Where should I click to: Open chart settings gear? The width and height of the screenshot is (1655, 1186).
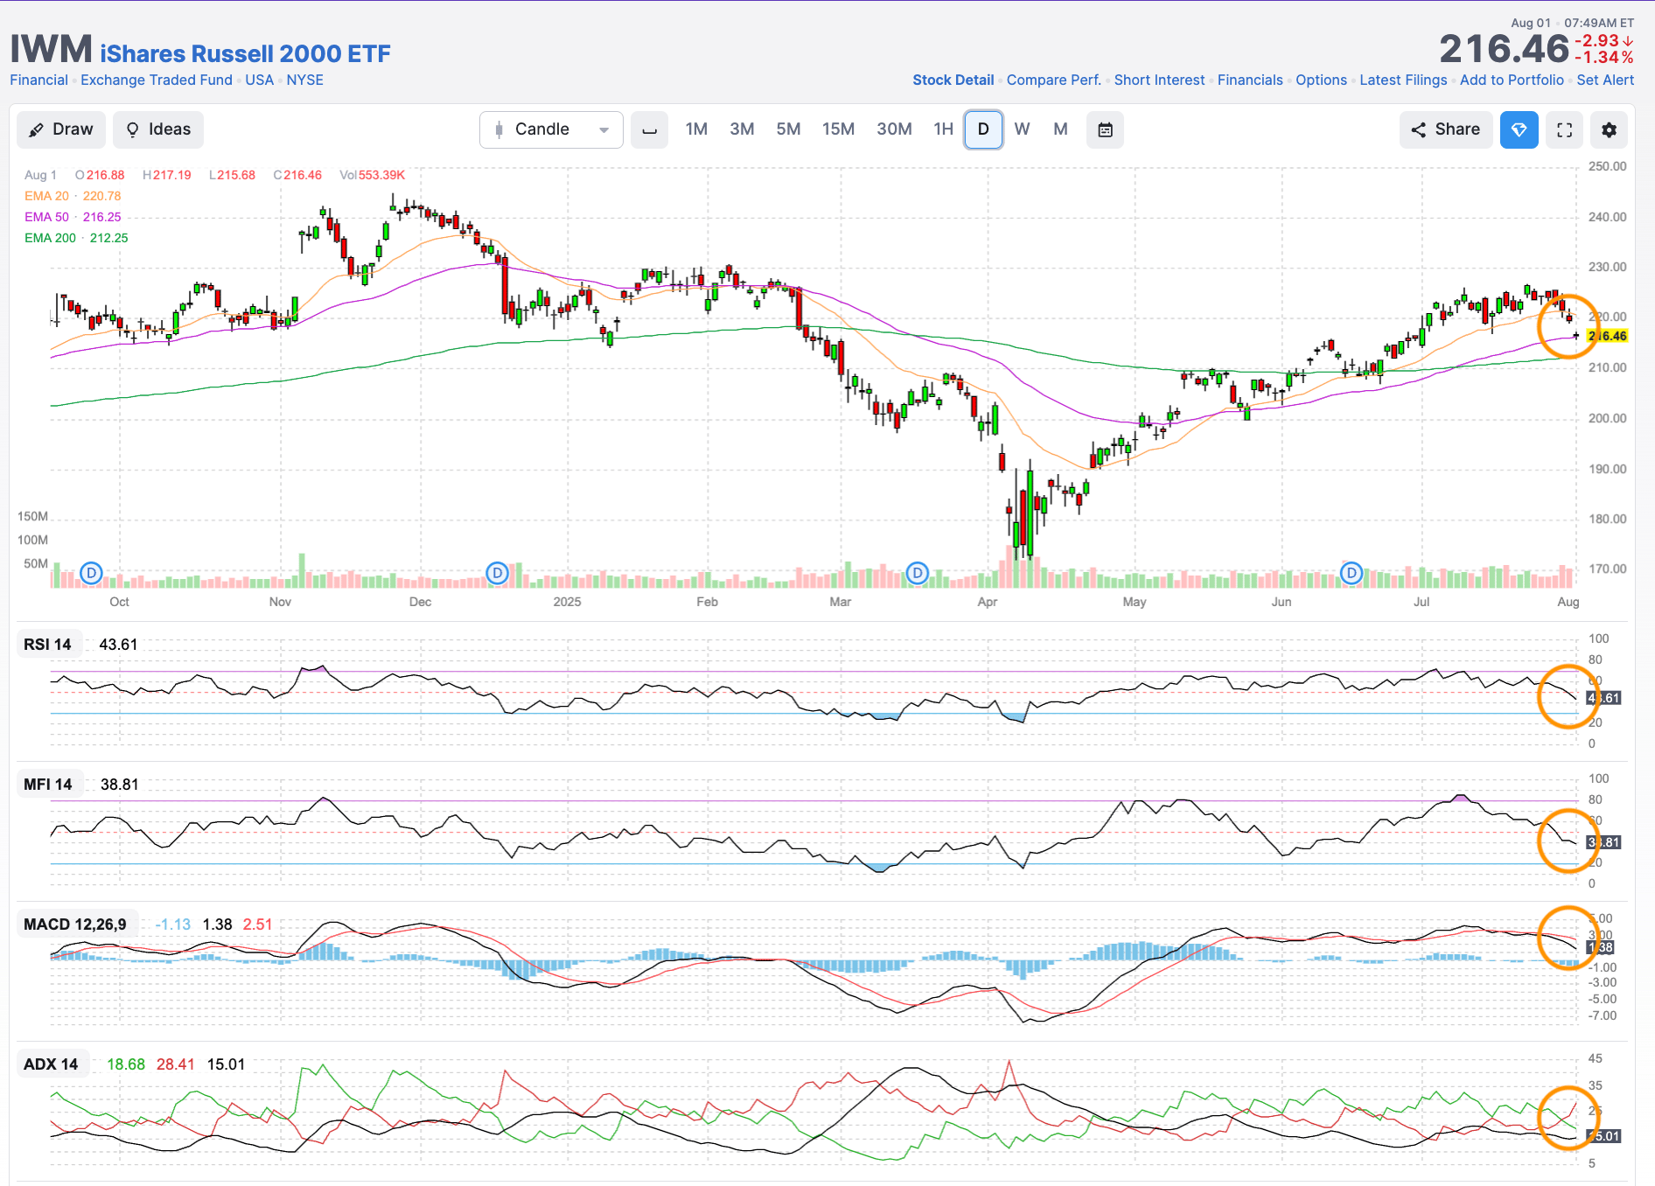[x=1610, y=129]
